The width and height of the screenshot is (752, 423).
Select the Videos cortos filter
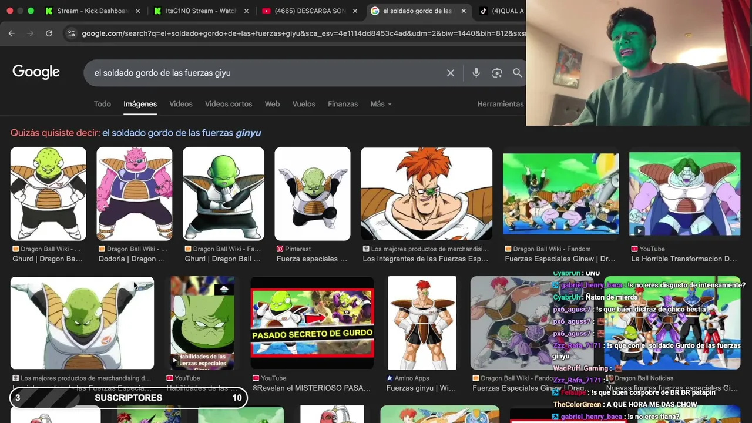click(229, 104)
